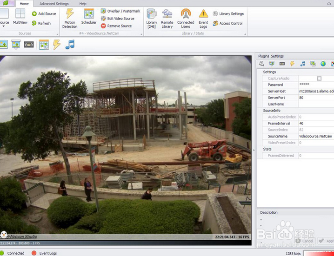Select the stacked images icon in Plugins Settings
This screenshot has width=334, height=256.
click(313, 63)
